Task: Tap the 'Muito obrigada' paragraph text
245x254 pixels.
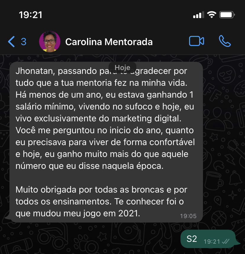Action: pos(101,201)
